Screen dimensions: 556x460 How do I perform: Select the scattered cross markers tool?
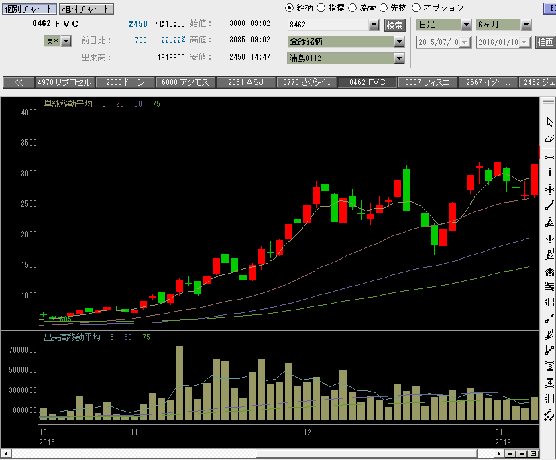tap(549, 414)
